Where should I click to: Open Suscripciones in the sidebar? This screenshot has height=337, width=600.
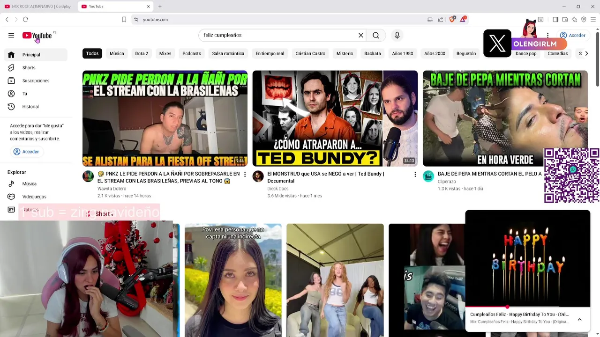click(x=36, y=81)
